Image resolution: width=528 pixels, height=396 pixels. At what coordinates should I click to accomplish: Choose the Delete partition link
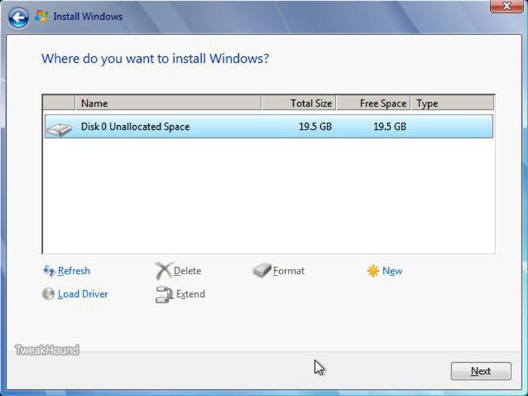[187, 271]
